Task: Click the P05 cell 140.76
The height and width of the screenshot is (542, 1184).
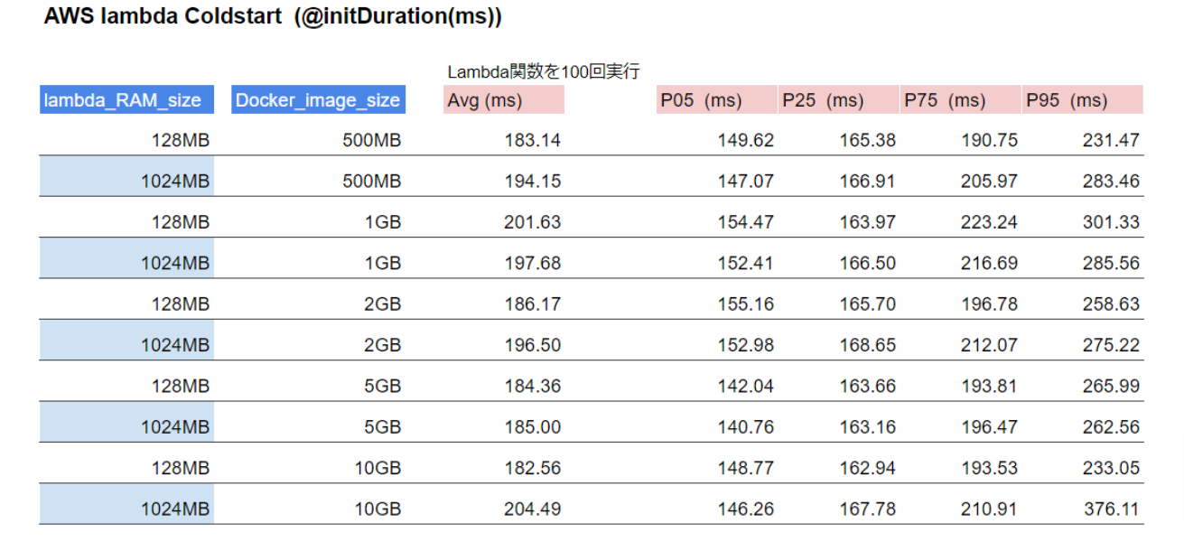Action: pos(745,427)
